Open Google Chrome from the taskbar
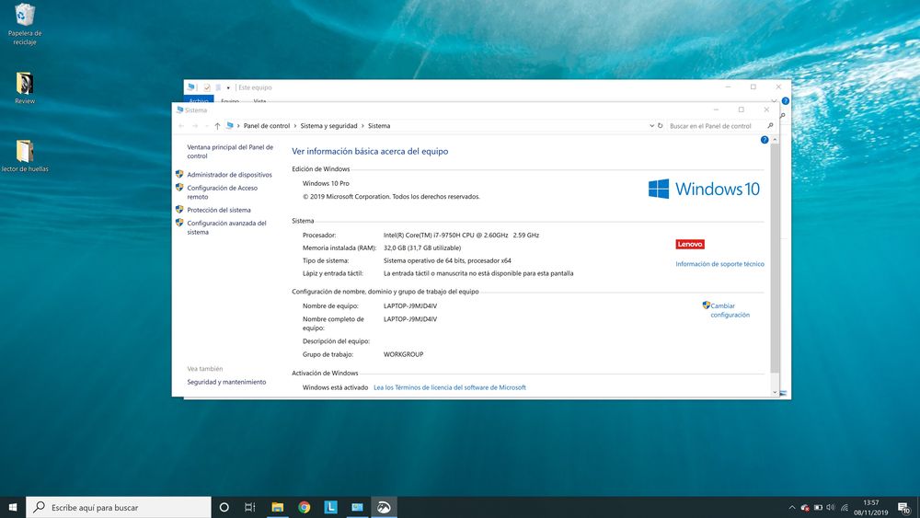Viewport: 920px width, 518px height. tap(304, 507)
